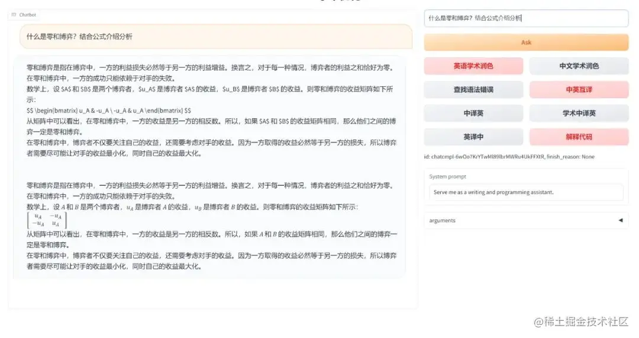Click the 学术中译英 button
The height and width of the screenshot is (338, 639).
click(579, 113)
